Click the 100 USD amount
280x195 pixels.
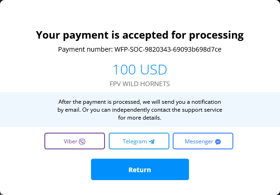coord(140,70)
